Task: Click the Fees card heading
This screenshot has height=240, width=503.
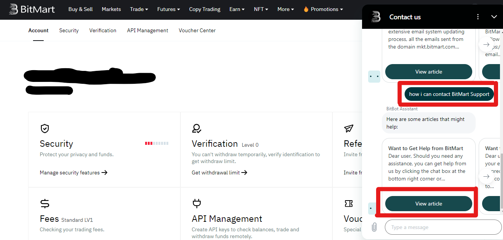Action: pyautogui.click(x=49, y=219)
